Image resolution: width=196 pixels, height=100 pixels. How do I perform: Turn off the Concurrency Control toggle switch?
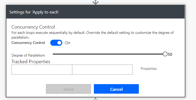click(56, 43)
